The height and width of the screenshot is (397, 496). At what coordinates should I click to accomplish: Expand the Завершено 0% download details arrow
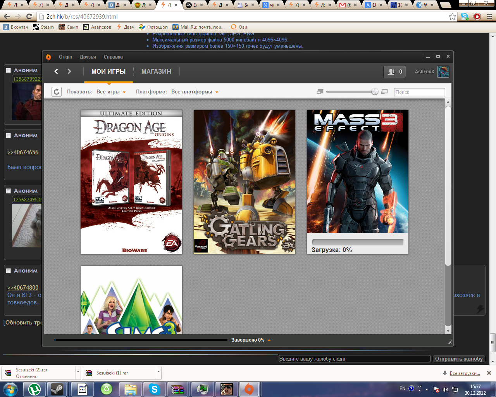(269, 340)
